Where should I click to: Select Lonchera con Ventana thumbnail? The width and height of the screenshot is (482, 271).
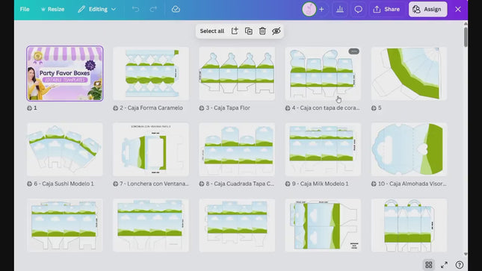[x=151, y=149]
